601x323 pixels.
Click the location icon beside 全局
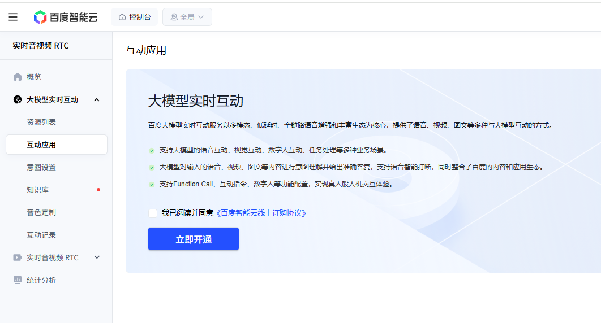click(x=174, y=17)
